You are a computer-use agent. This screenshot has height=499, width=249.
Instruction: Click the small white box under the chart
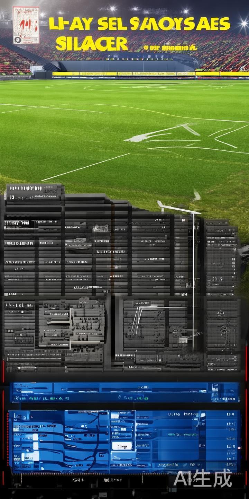coord(183,341)
